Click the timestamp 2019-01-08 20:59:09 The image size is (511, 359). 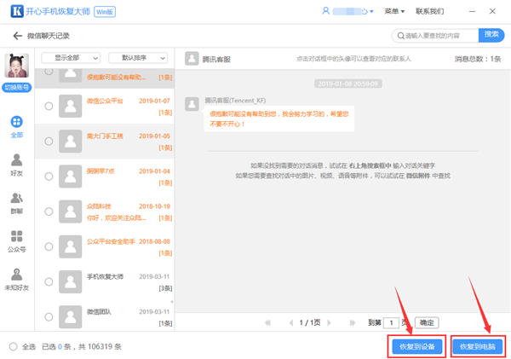pos(347,84)
